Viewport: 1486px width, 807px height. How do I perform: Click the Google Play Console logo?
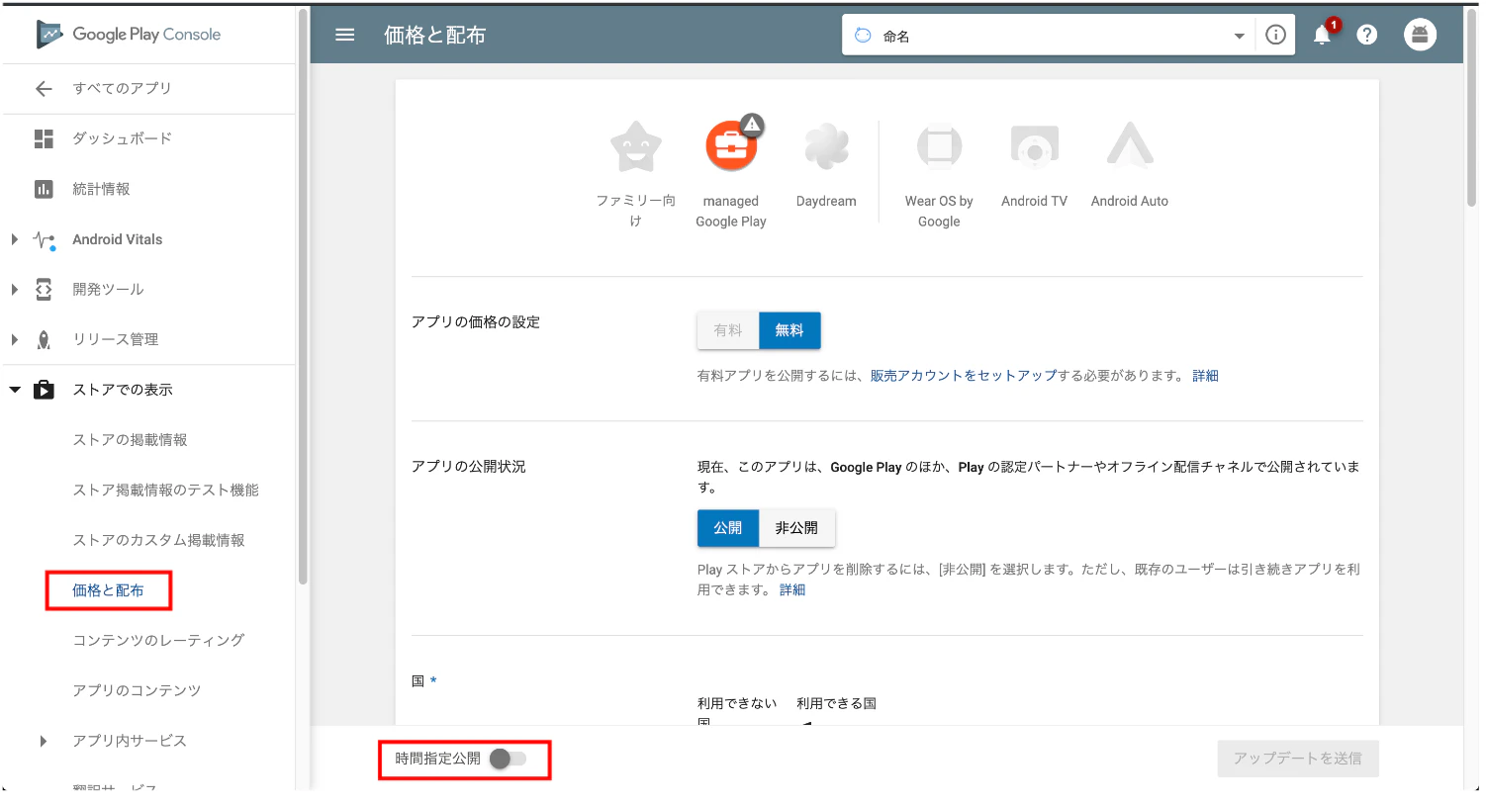click(129, 35)
